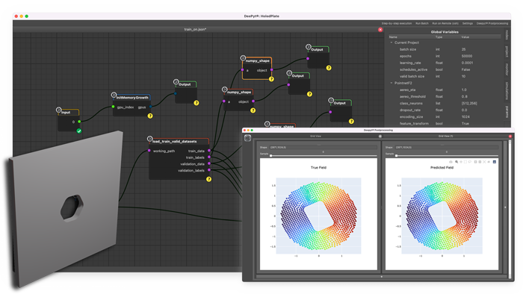Click help badge on orange-outlined numpy_shape node
523x294 pixels.
click(x=271, y=79)
